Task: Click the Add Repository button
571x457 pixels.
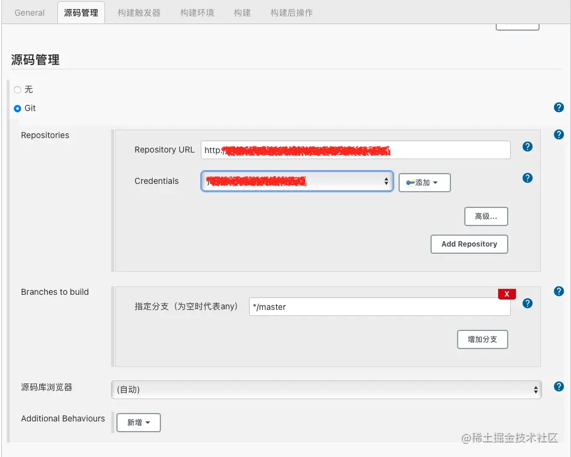Action: tap(469, 244)
